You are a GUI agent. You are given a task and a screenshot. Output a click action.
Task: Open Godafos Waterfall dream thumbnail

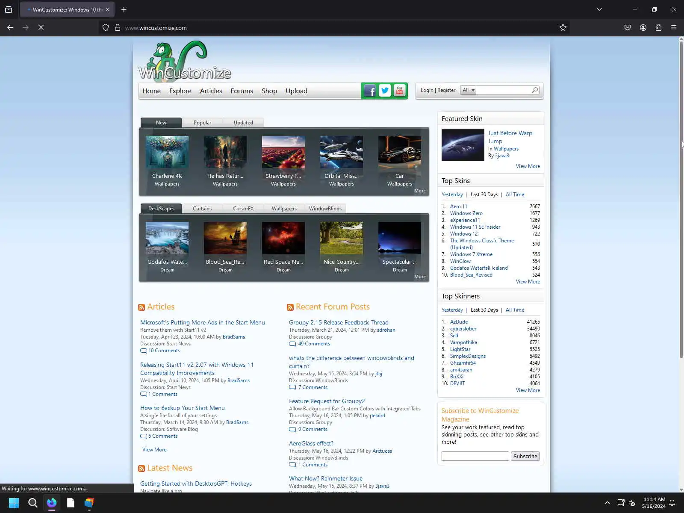tap(167, 238)
